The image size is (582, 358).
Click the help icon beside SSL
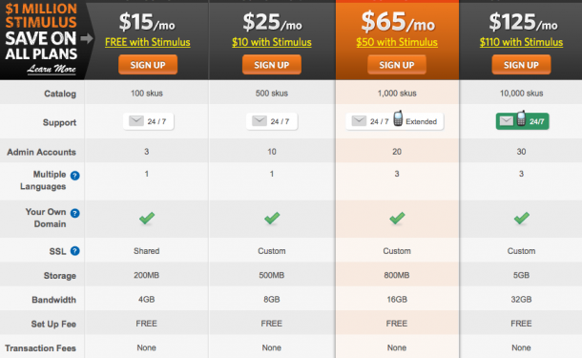click(x=75, y=251)
